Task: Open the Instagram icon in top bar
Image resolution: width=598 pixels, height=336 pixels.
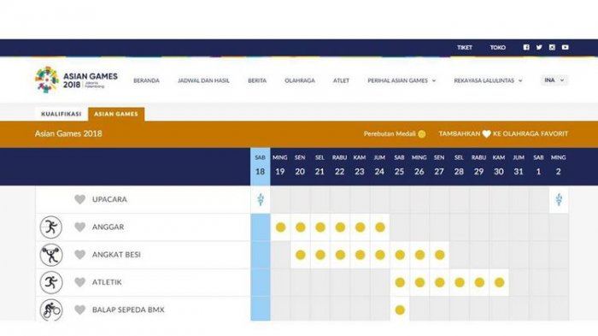Action: 552,47
